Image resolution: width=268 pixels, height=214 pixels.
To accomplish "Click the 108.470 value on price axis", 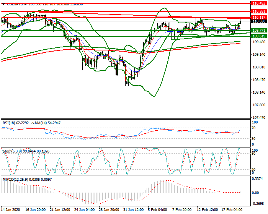I will [259, 80].
